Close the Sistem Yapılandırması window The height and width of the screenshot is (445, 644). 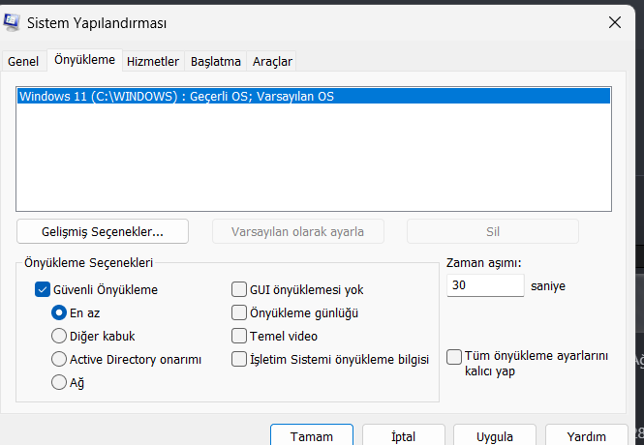click(x=615, y=21)
